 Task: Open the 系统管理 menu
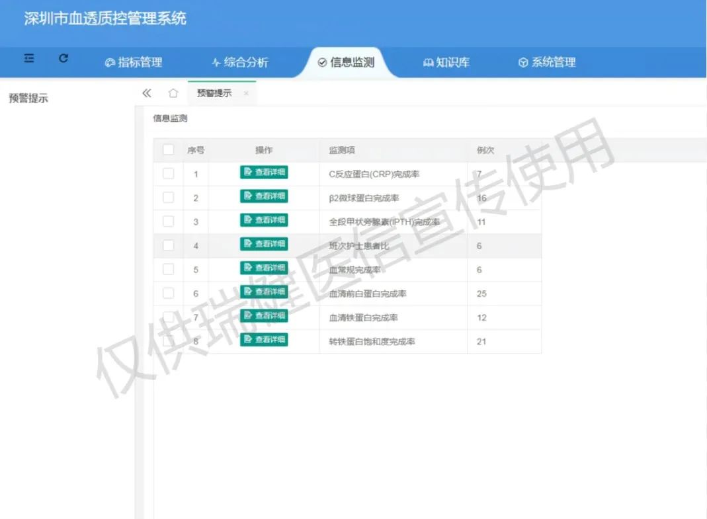(547, 62)
